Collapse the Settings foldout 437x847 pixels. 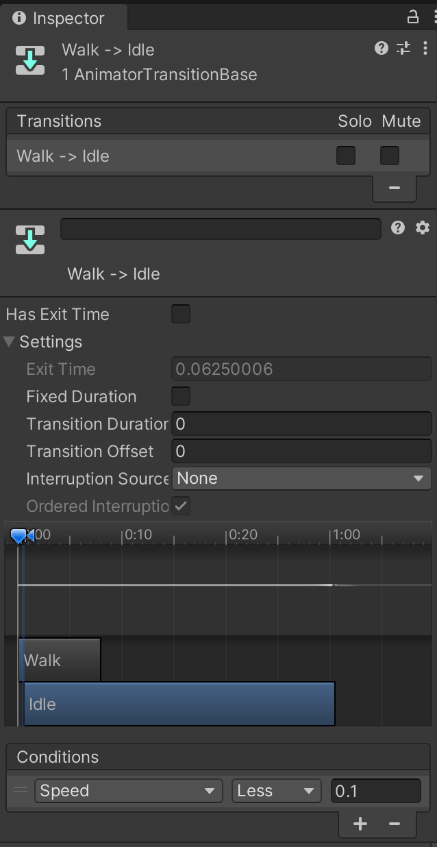(x=10, y=342)
